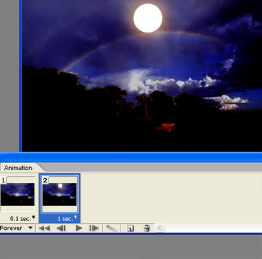Play the animation

[79, 228]
